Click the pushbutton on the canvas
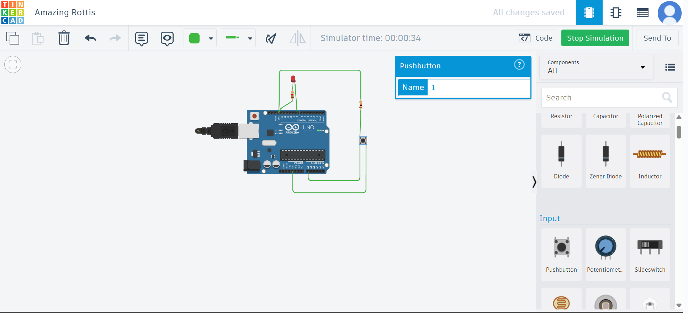 (x=363, y=141)
